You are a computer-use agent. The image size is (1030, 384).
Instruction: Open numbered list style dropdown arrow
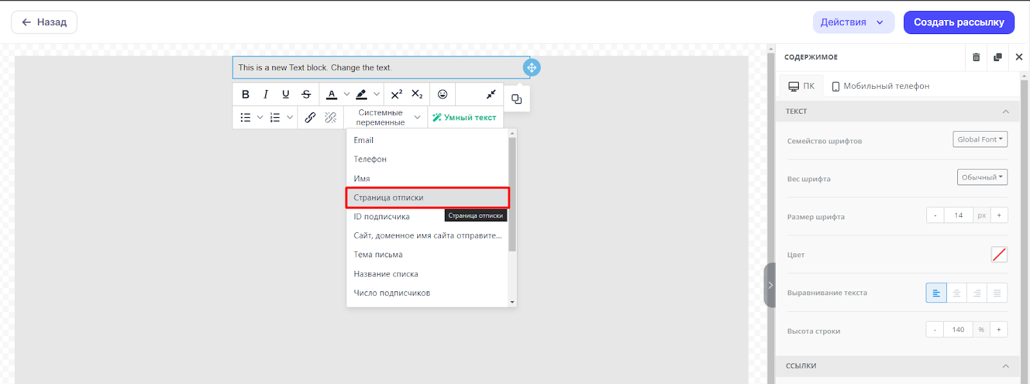tap(290, 118)
